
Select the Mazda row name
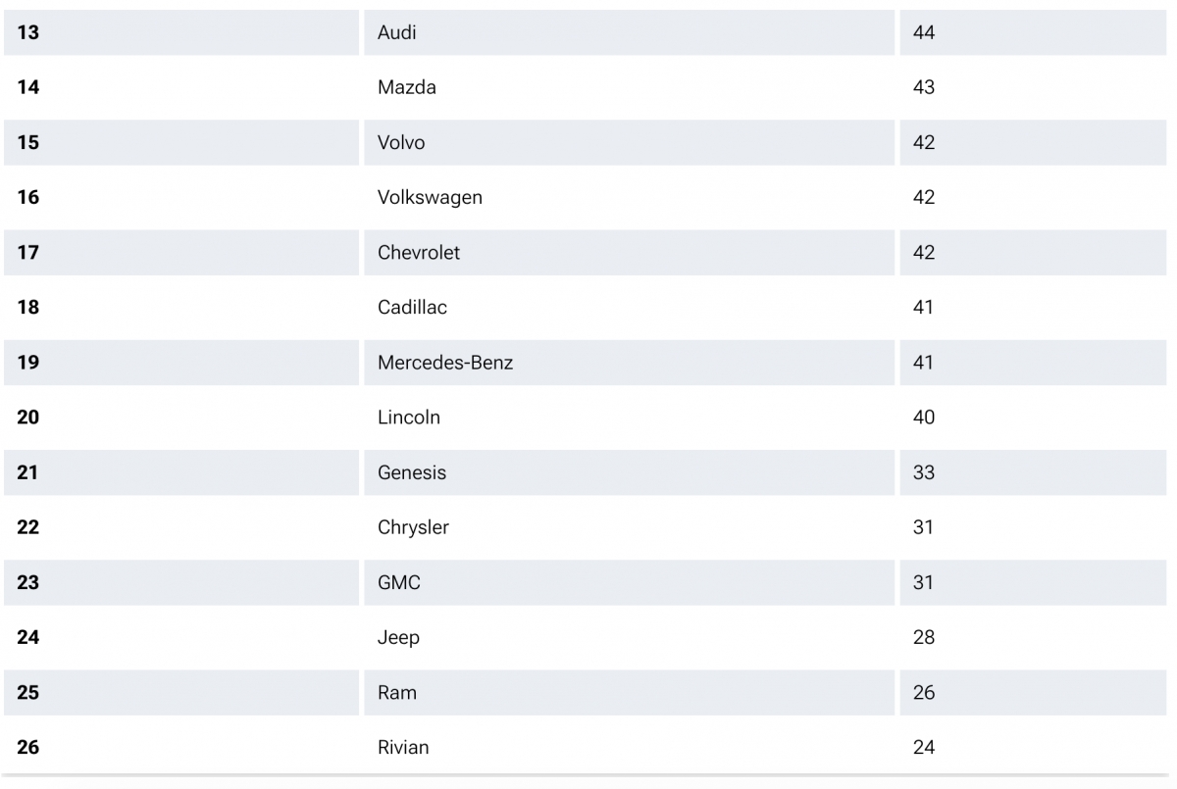(x=407, y=87)
